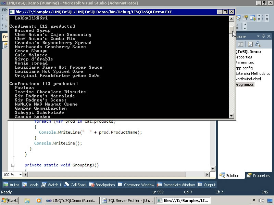274x205 pixels.
Task: Open the Solution Explorer window position dropdown
Action: pyautogui.click(x=258, y=36)
